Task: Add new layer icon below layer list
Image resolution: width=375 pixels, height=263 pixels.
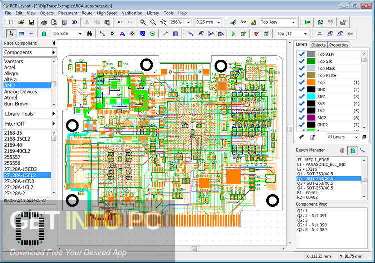Action: tap(301, 137)
